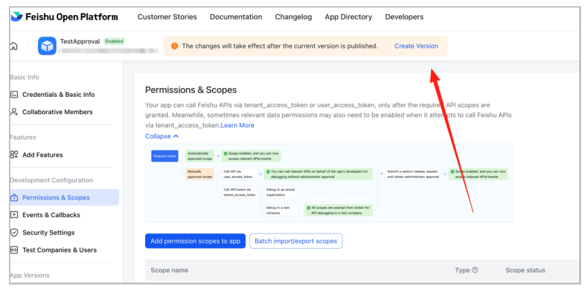Screen dimensions: 588x290
Task: Click the TestApproval app cube icon
Action: (47, 46)
